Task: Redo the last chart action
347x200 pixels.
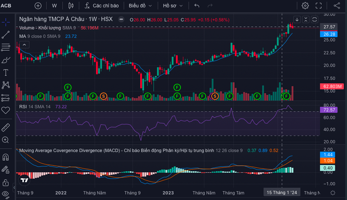Action: 210,6
